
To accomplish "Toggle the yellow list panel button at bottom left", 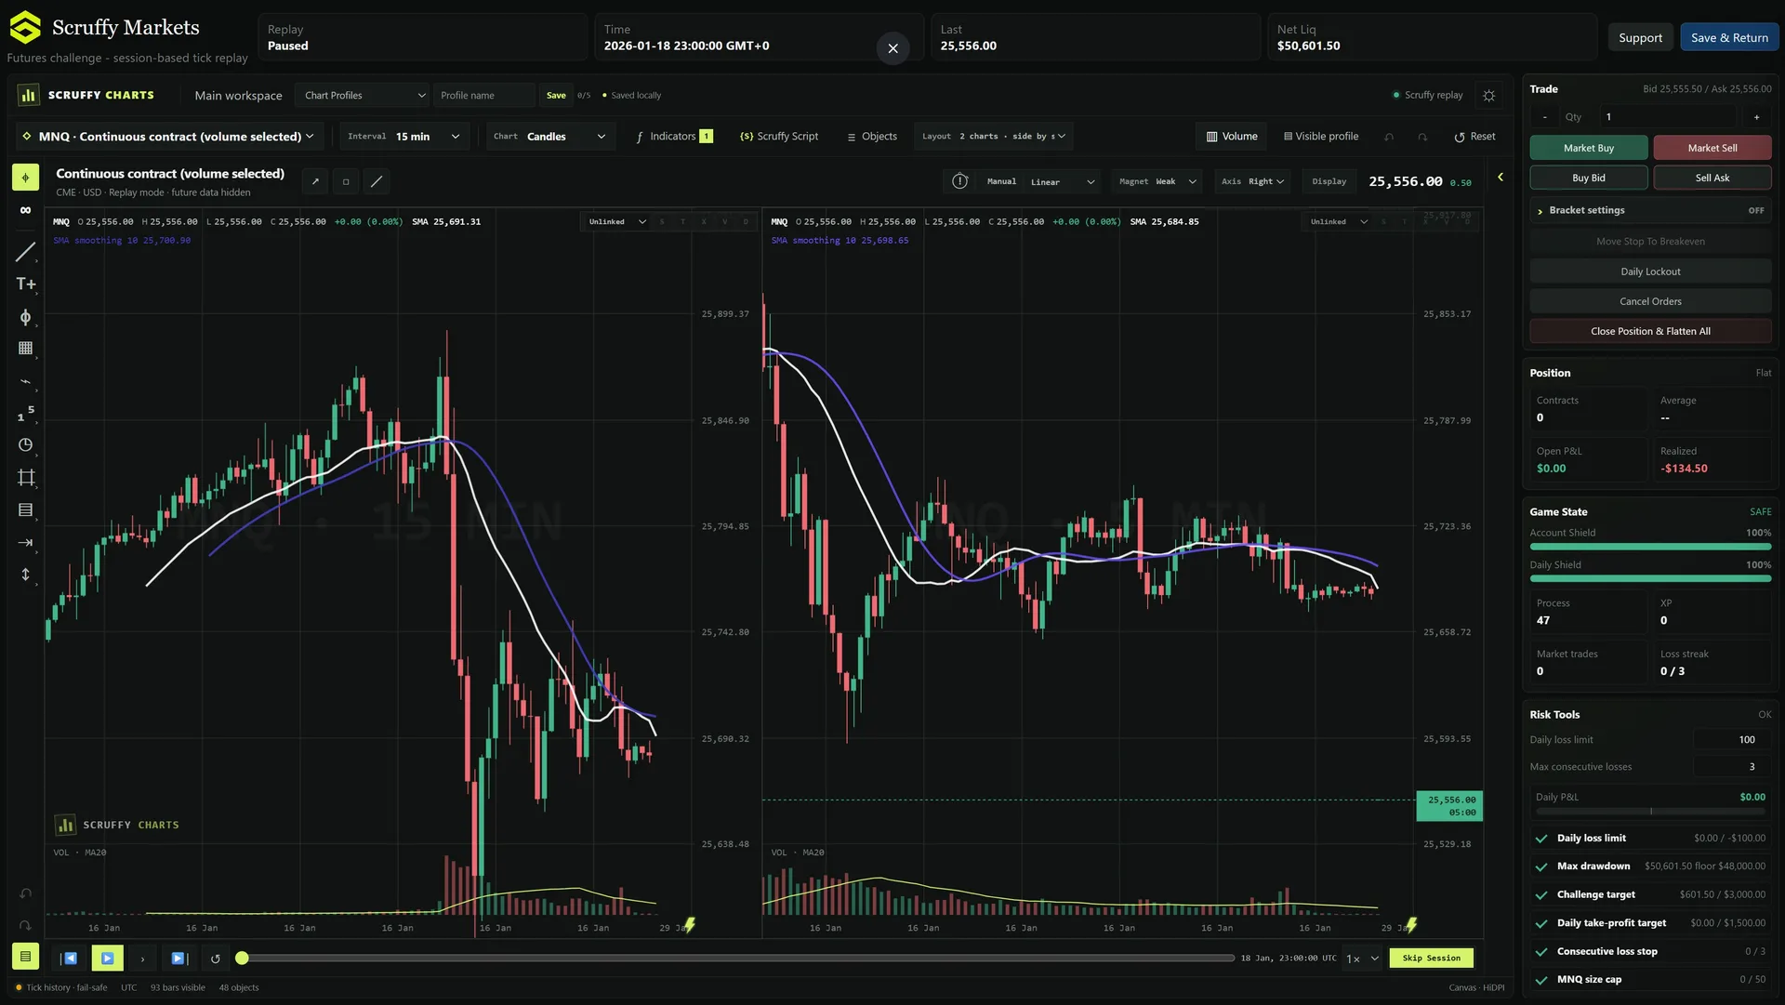I will (x=25, y=956).
